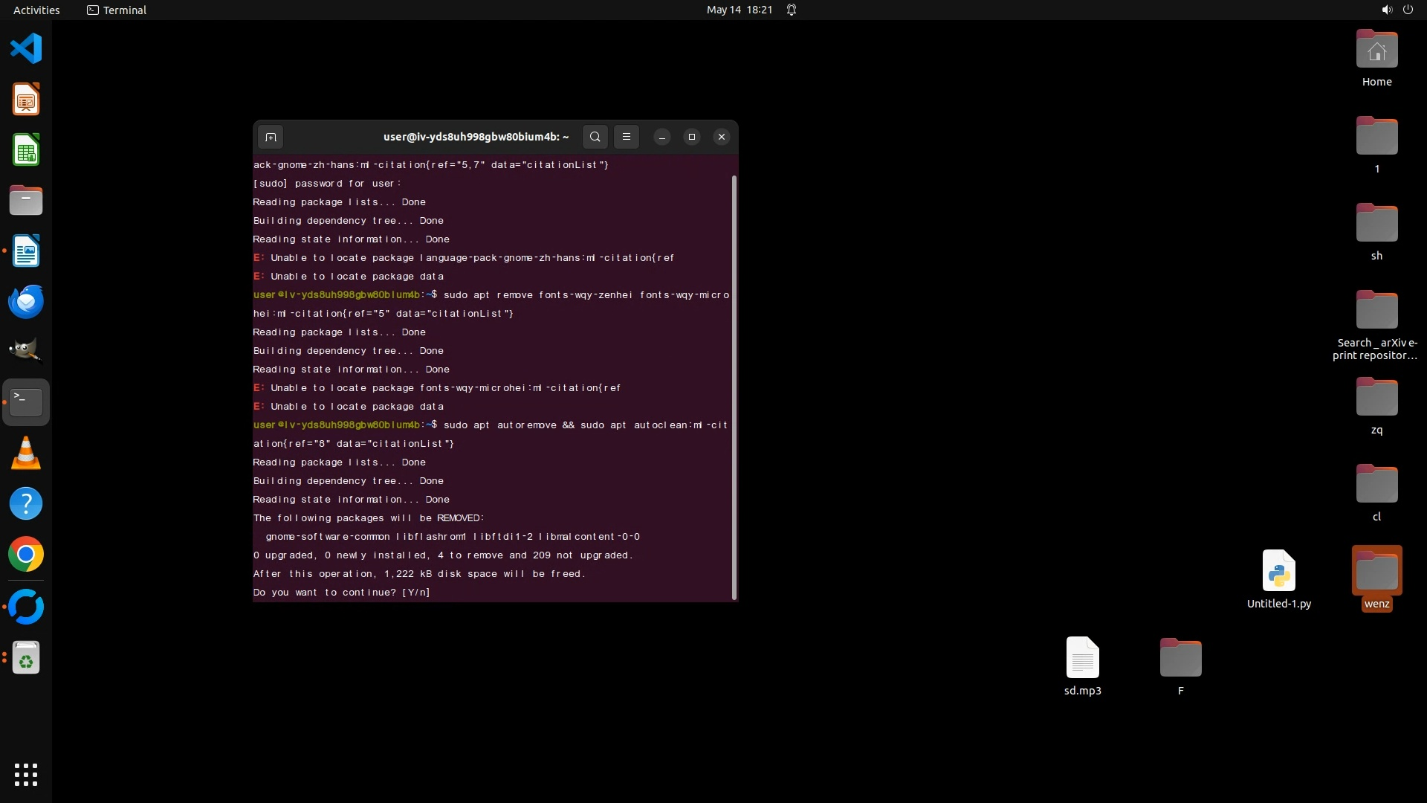Click the terminal search icon
Screen dimensions: 1427x803
click(x=595, y=137)
